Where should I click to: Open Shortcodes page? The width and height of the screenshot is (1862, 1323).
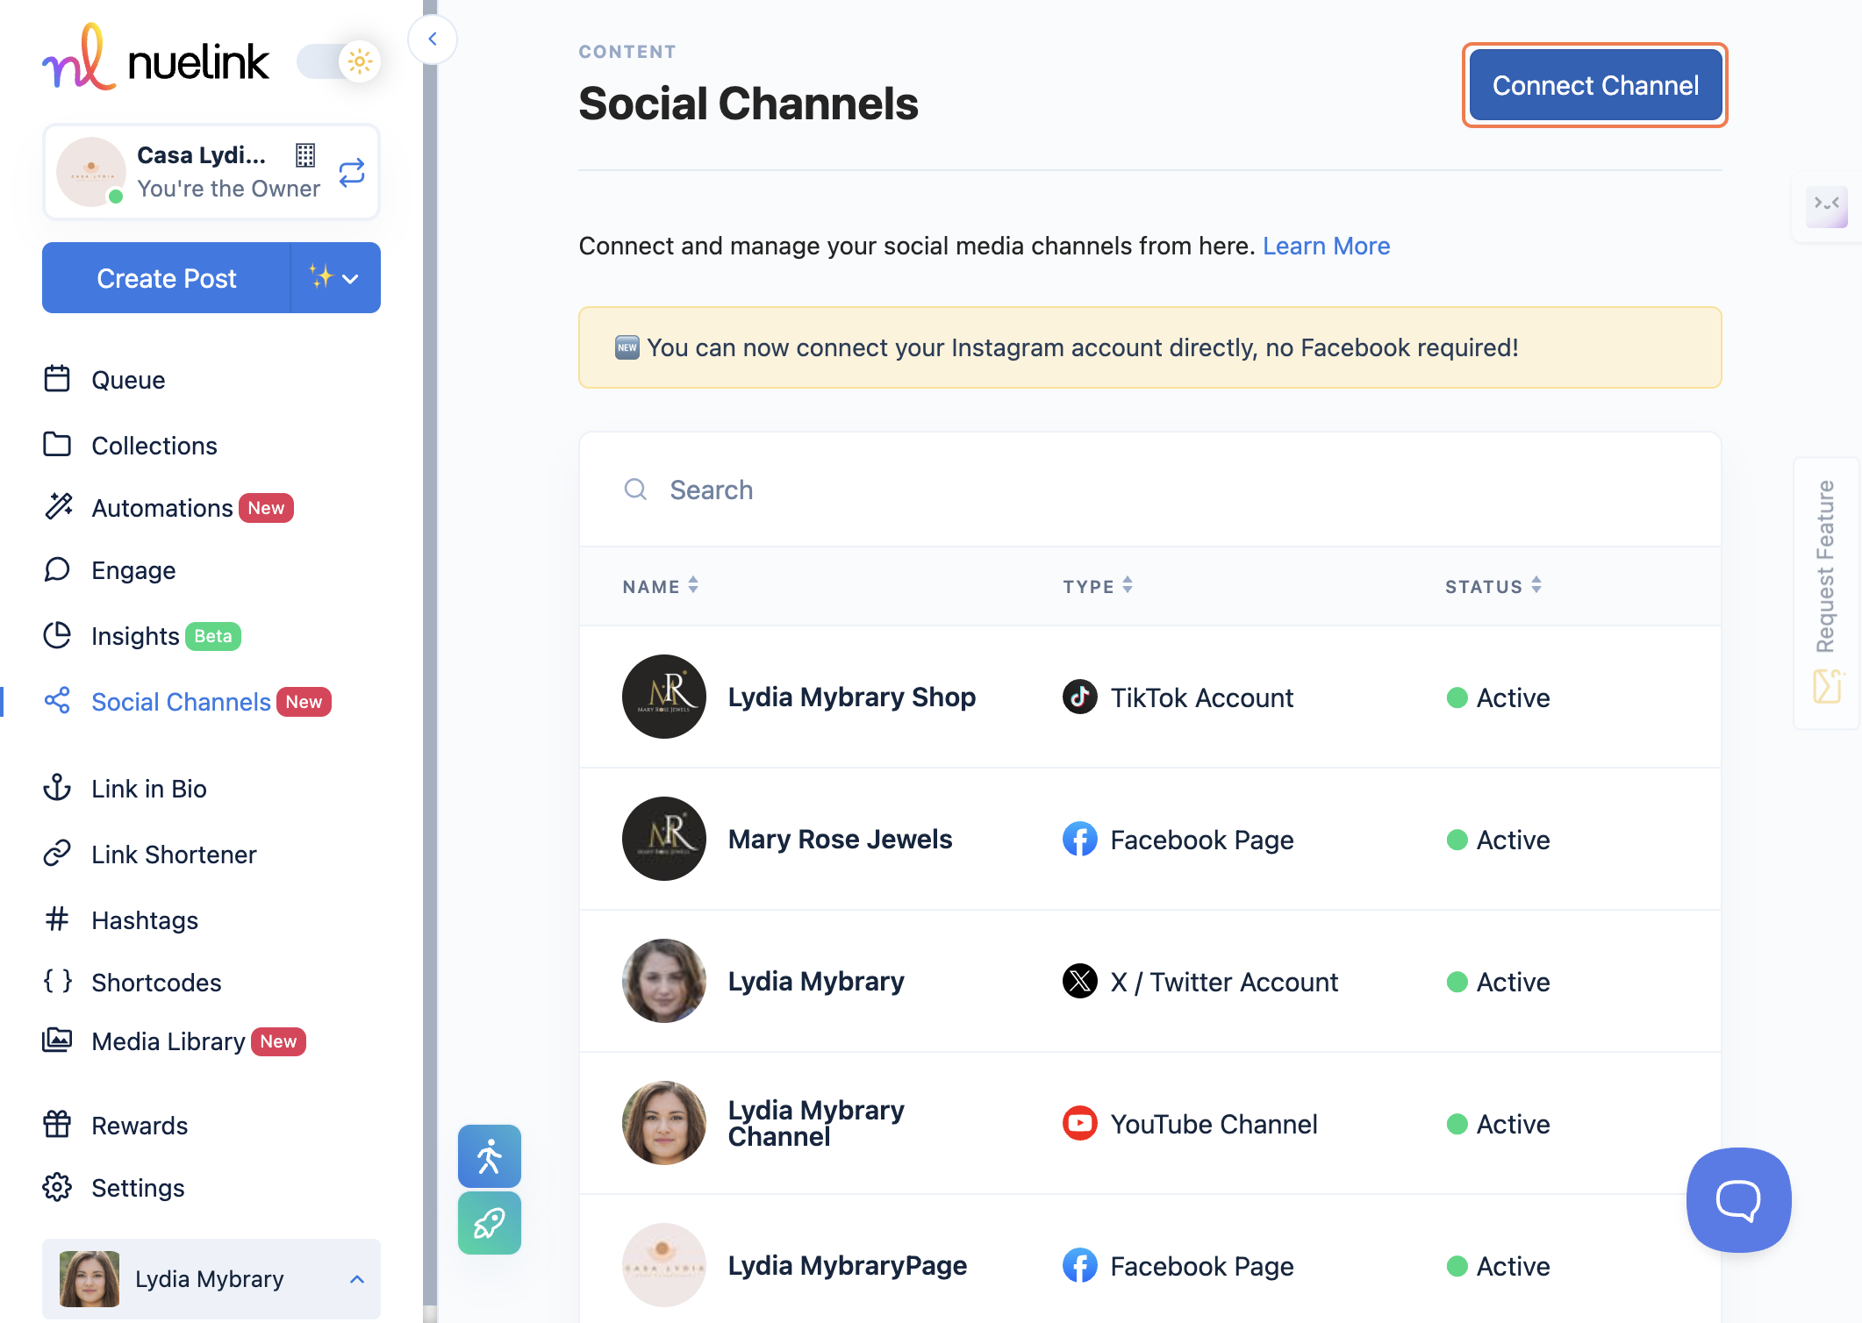tap(156, 983)
